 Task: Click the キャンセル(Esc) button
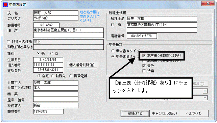tap(164, 114)
